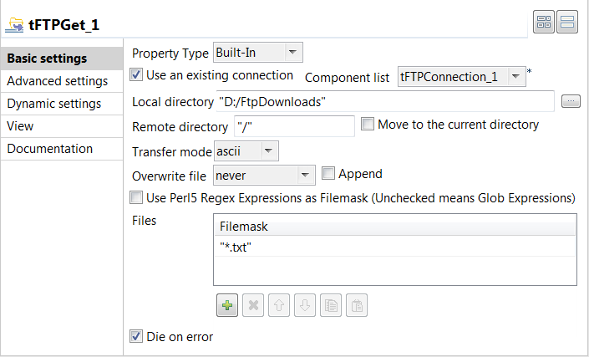The width and height of the screenshot is (589, 357).
Task: Click the remove filemask X icon
Action: (x=252, y=306)
